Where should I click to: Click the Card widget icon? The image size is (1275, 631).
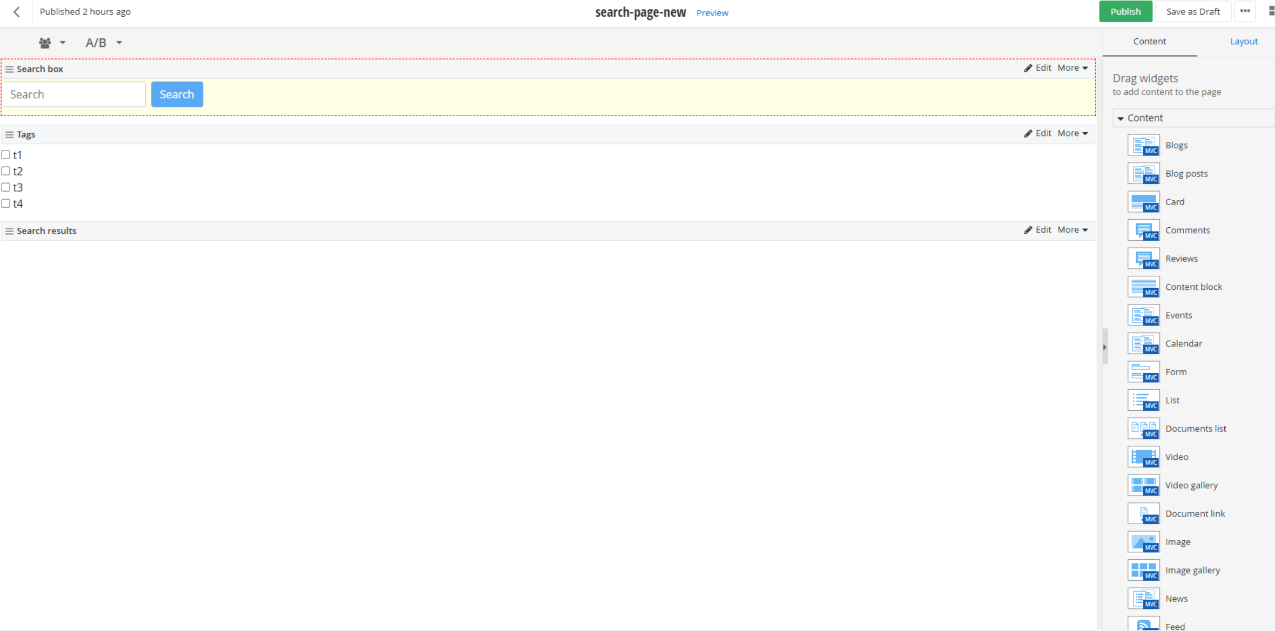tap(1143, 202)
